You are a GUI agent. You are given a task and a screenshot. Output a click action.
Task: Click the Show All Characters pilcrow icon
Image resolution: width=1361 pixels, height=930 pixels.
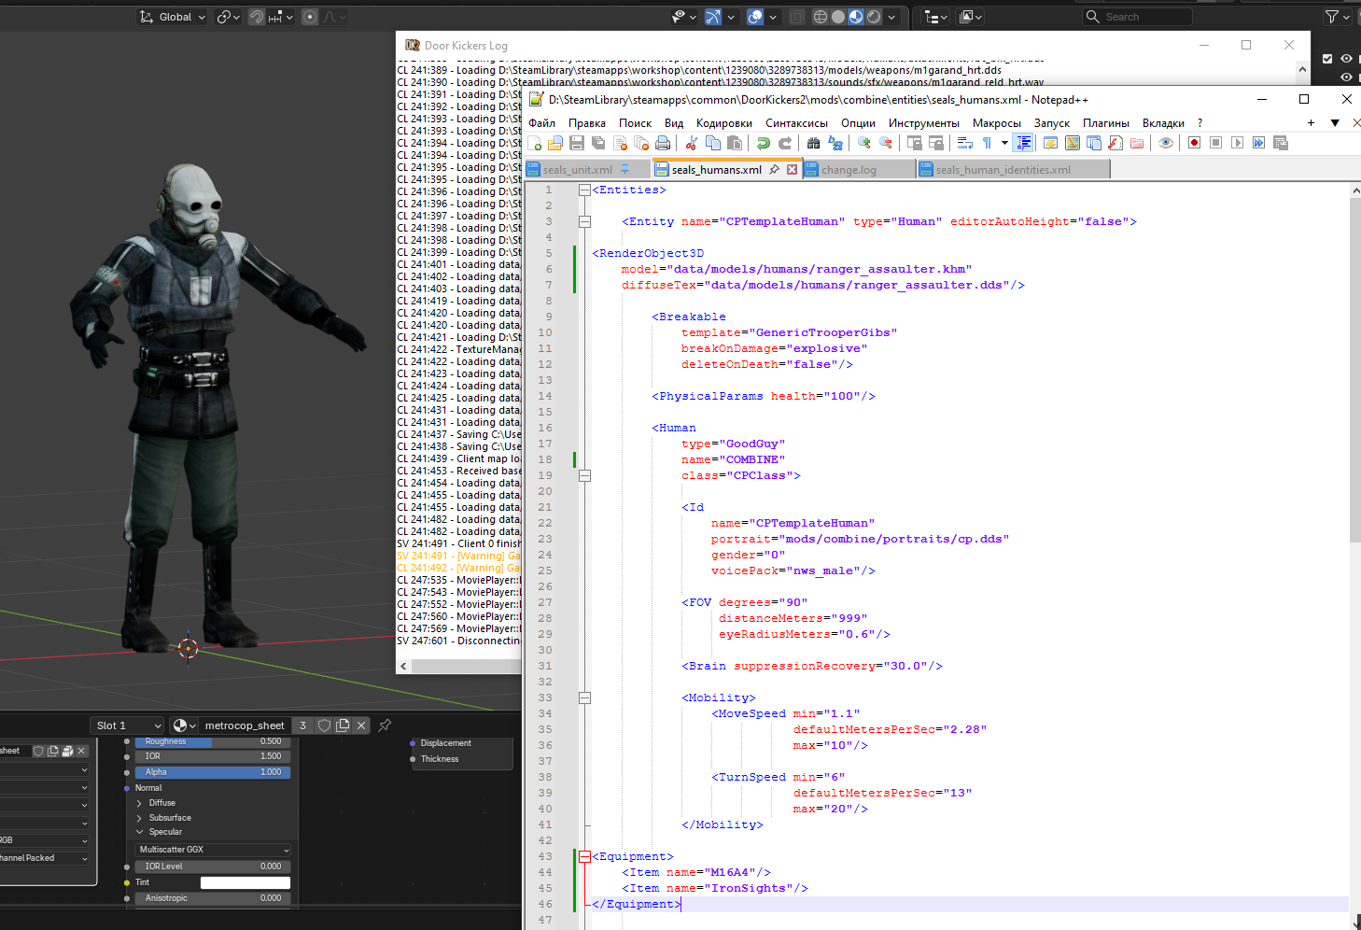(987, 143)
